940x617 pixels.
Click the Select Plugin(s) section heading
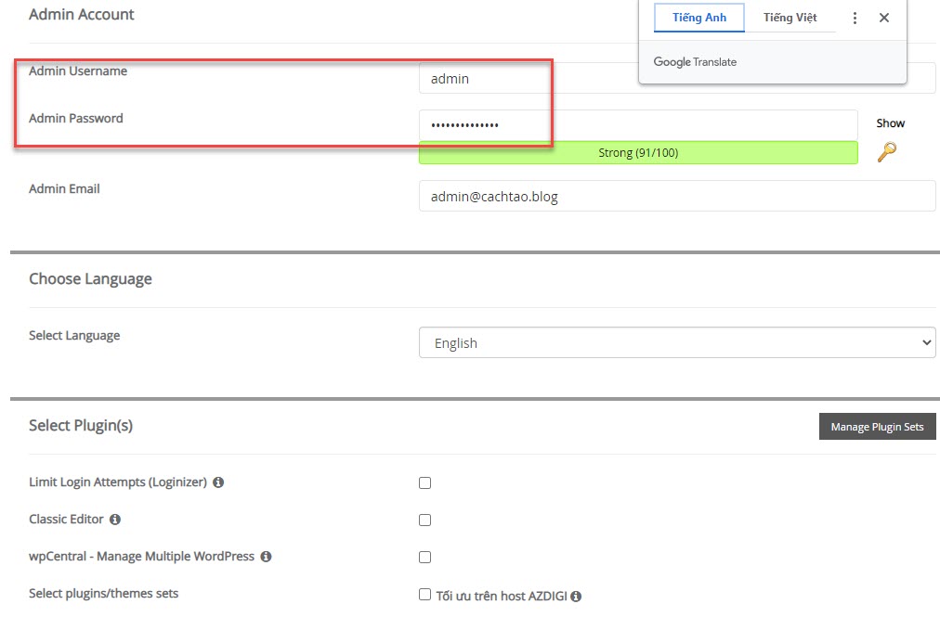tap(81, 425)
